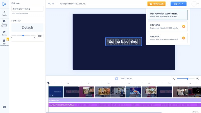The height and width of the screenshot is (113, 201).
Task: Undo the last action
Action: point(49,4)
